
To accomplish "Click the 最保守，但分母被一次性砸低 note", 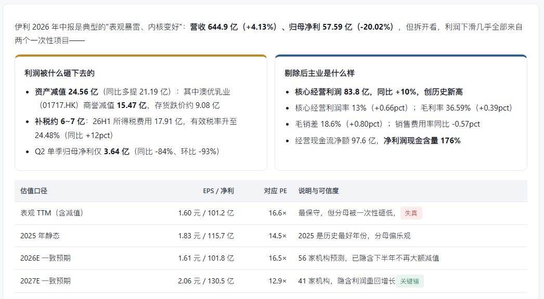I will (x=346, y=213).
